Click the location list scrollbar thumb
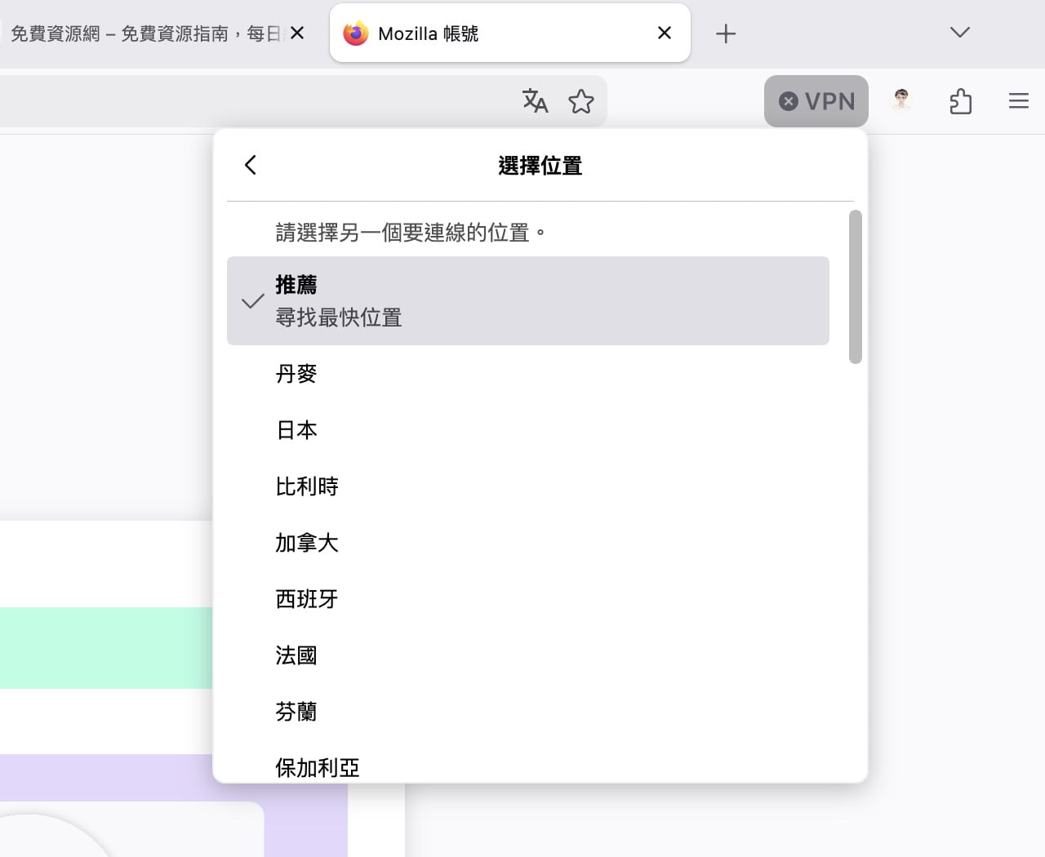 [x=856, y=286]
